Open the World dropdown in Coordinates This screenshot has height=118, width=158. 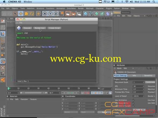(x=71, y=112)
